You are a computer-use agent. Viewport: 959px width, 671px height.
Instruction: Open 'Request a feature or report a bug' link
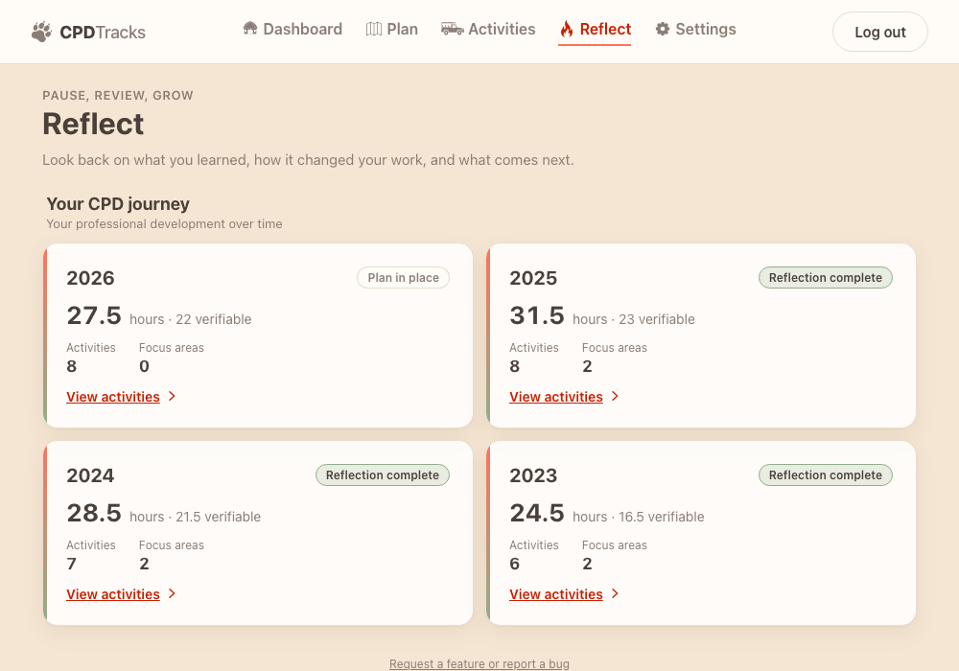[479, 663]
